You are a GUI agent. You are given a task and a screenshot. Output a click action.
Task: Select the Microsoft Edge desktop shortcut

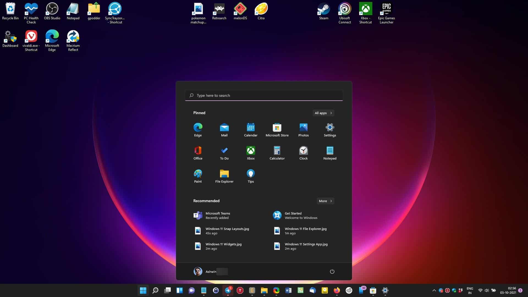(x=52, y=41)
